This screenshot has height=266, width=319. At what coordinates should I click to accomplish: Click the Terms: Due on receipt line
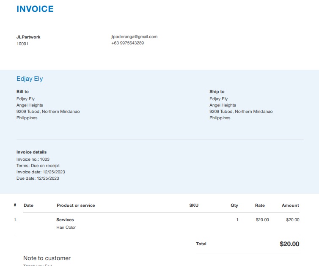(x=38, y=166)
